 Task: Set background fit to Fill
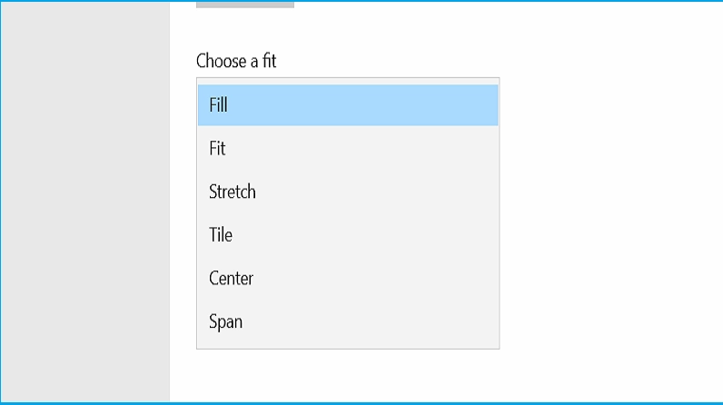pos(348,105)
